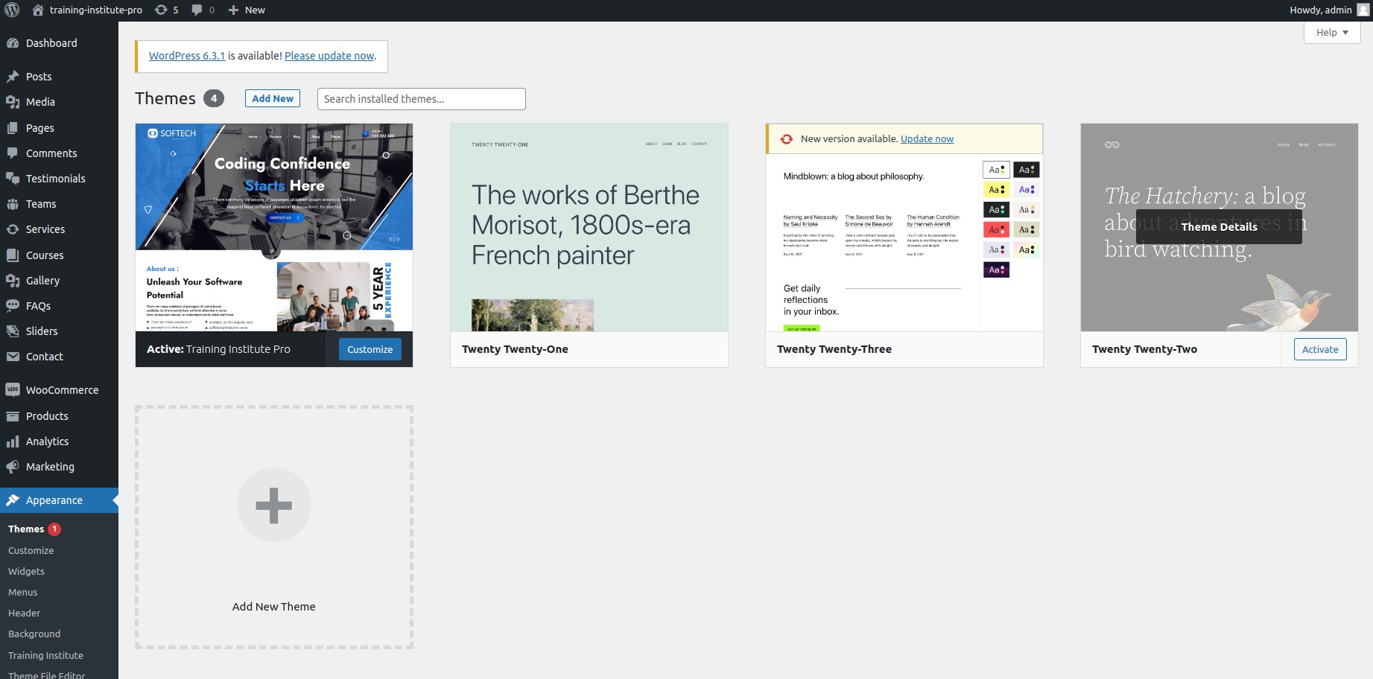Screen dimensions: 1373x679
Task: Open Twenty Twenty-One theme screenshot
Action: coord(589,228)
